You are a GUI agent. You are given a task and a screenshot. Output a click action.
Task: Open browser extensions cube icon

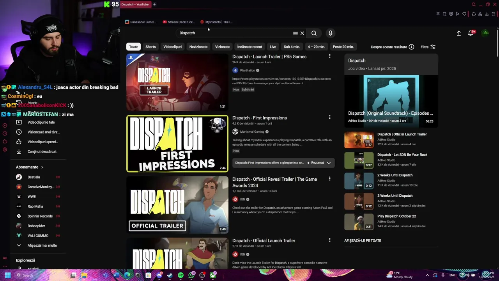click(x=474, y=14)
